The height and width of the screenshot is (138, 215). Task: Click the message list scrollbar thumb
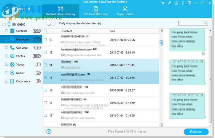click(x=161, y=43)
